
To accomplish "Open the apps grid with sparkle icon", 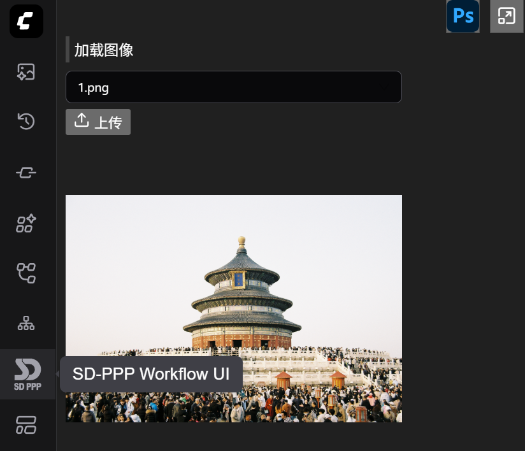I will click(x=26, y=224).
